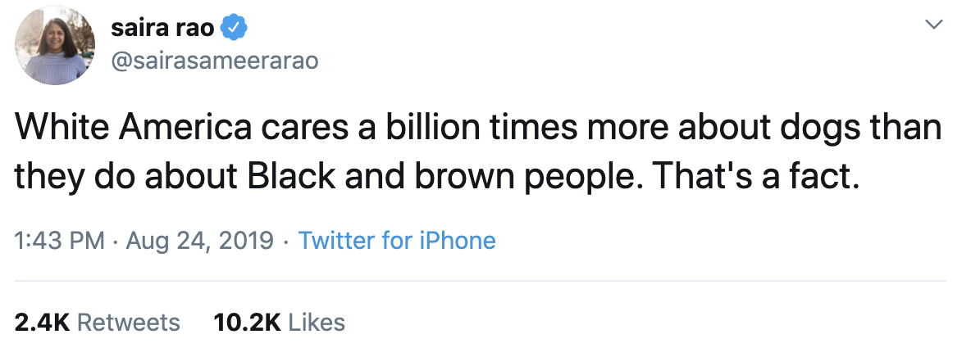Select the Aug 24, 2019 date
The width and height of the screenshot is (971, 357).
click(x=198, y=241)
